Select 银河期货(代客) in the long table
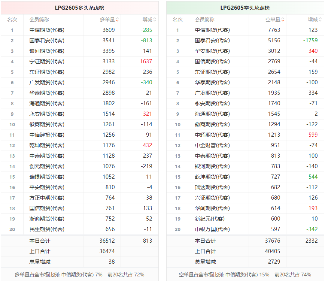Screen dimensions: 325x282 [47, 51]
